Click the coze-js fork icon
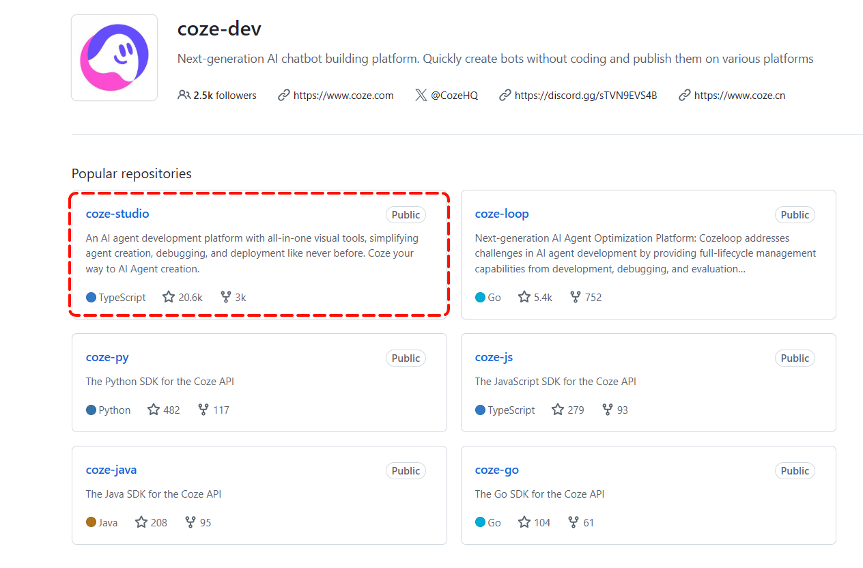 [x=608, y=410]
